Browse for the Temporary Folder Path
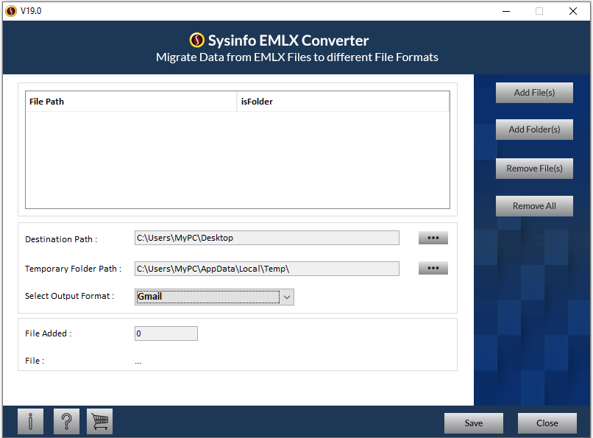Image resolution: width=593 pixels, height=438 pixels. pyautogui.click(x=433, y=269)
